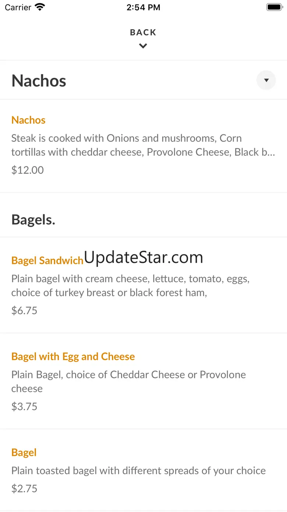This screenshot has width=287, height=512.
Task: Tap the $2.75 price
Action: [24, 489]
